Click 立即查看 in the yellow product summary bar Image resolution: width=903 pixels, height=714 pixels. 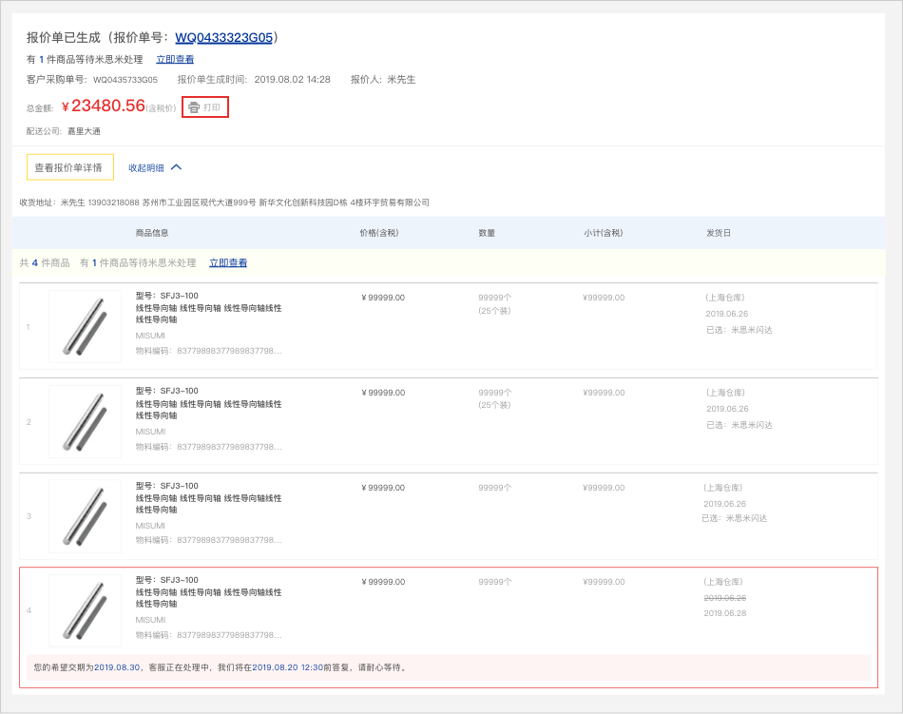coord(228,262)
